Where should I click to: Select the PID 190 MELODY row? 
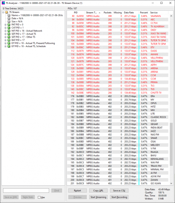tap(118, 145)
